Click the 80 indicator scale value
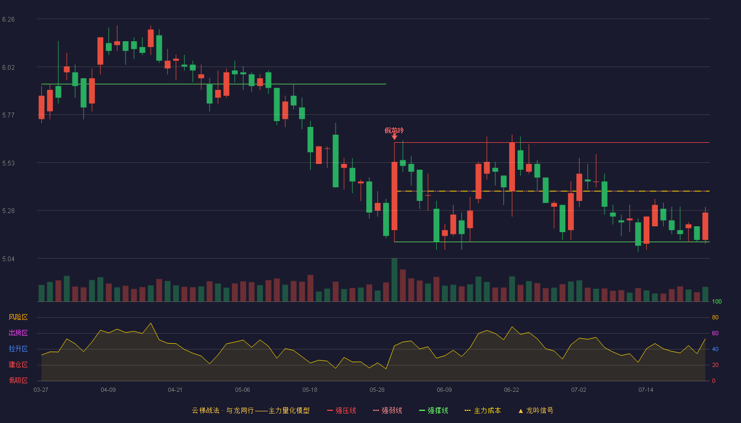 click(x=715, y=317)
